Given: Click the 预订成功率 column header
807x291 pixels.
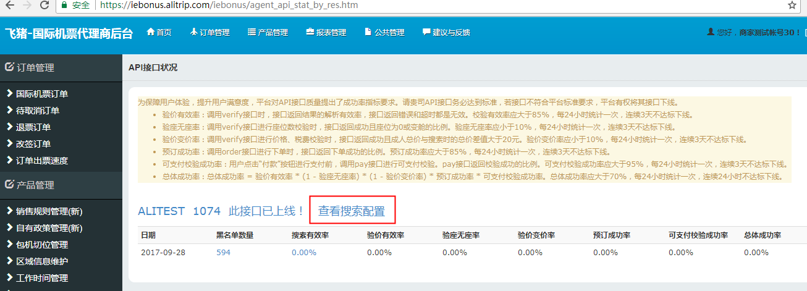Looking at the screenshot, I should tap(612, 235).
